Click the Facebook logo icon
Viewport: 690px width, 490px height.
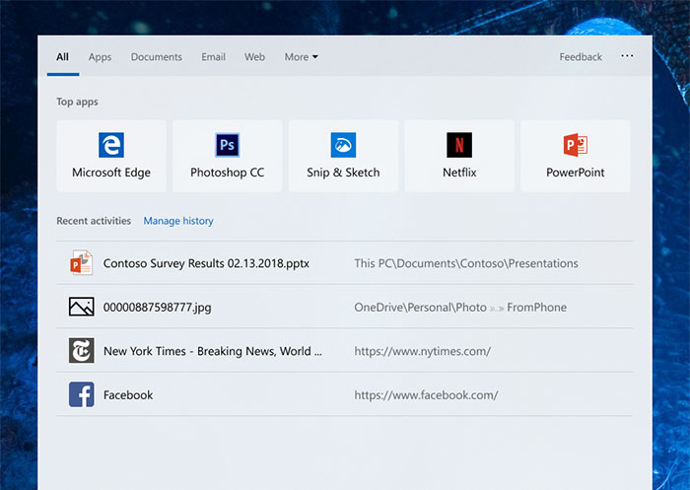[x=82, y=394]
